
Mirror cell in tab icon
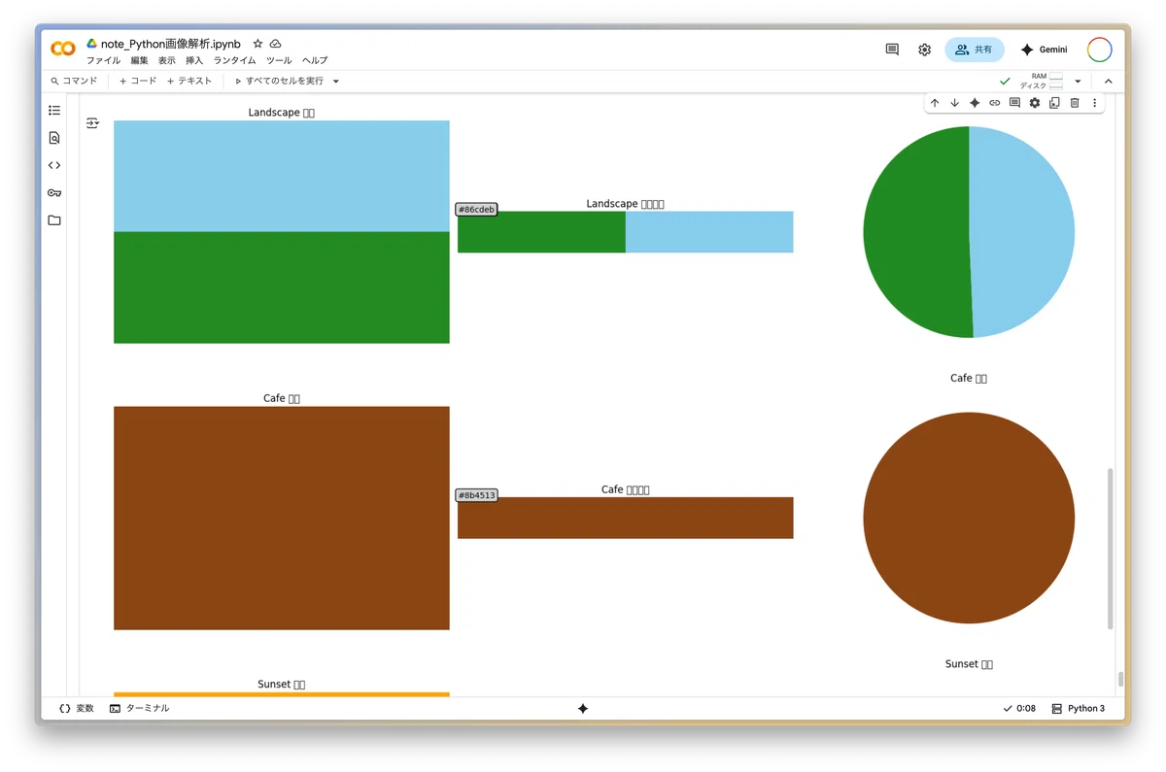[x=1054, y=103]
